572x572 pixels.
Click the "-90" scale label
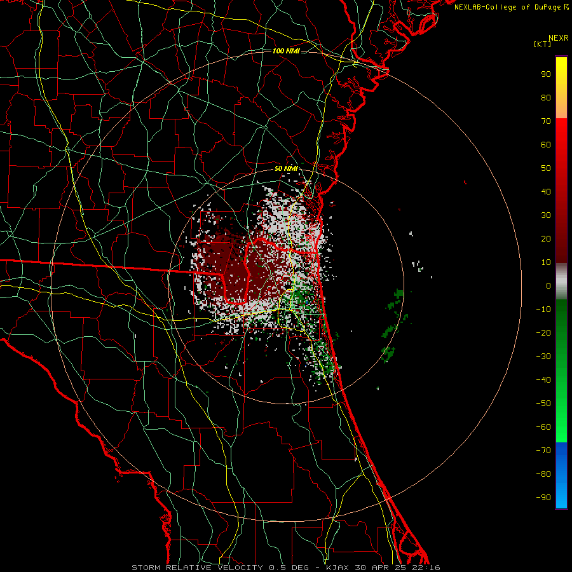543,498
